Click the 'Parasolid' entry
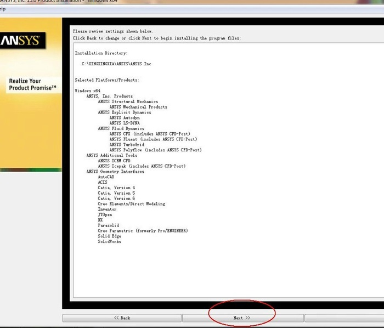The width and height of the screenshot is (384, 328). click(108, 225)
